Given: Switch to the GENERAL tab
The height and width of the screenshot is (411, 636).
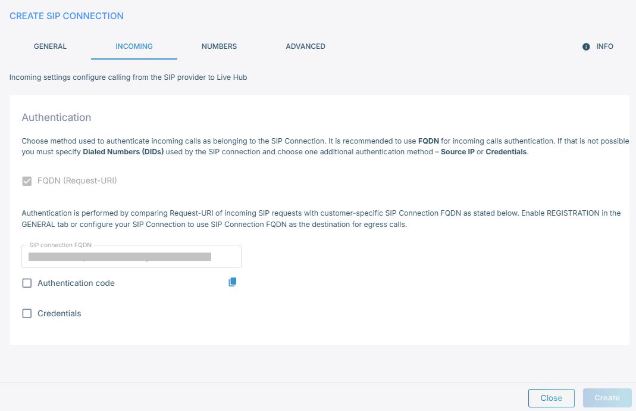Looking at the screenshot, I should [x=50, y=46].
